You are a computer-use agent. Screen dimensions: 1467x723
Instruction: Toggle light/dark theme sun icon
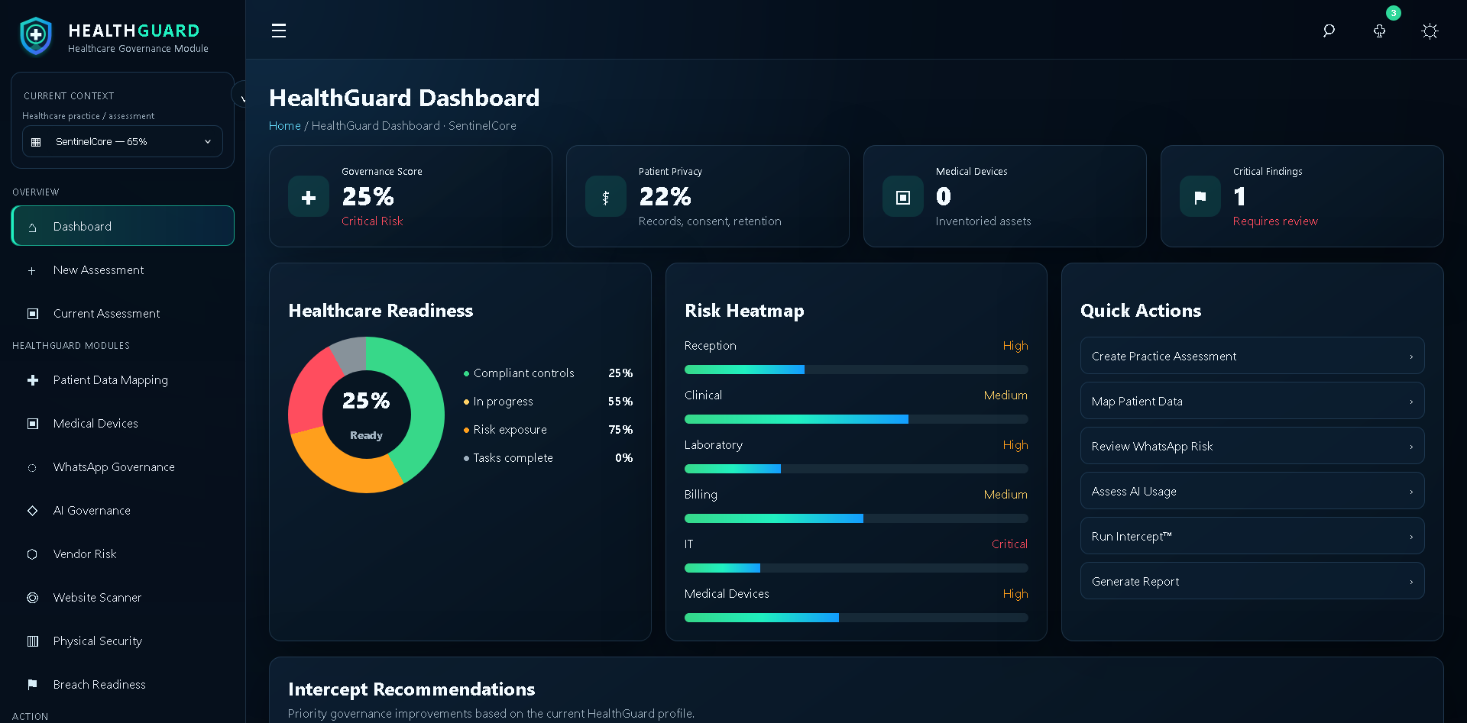[x=1430, y=31]
